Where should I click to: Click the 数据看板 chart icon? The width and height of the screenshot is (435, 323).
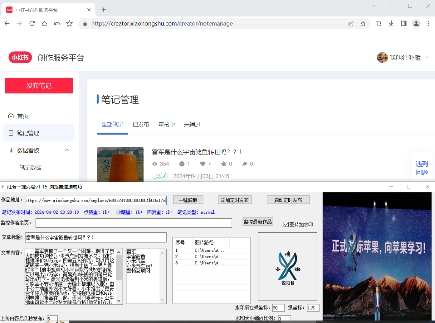coord(10,150)
